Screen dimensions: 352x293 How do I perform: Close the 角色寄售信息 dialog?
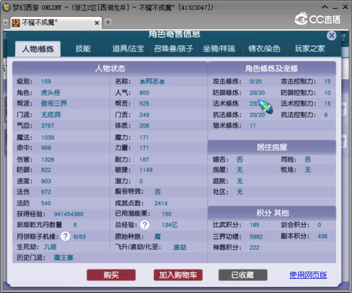coord(331,35)
